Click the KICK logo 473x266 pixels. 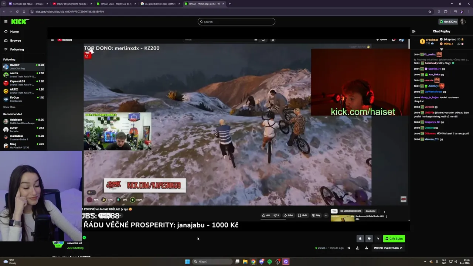coord(20,21)
